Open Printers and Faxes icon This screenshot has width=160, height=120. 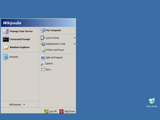click(x=43, y=50)
